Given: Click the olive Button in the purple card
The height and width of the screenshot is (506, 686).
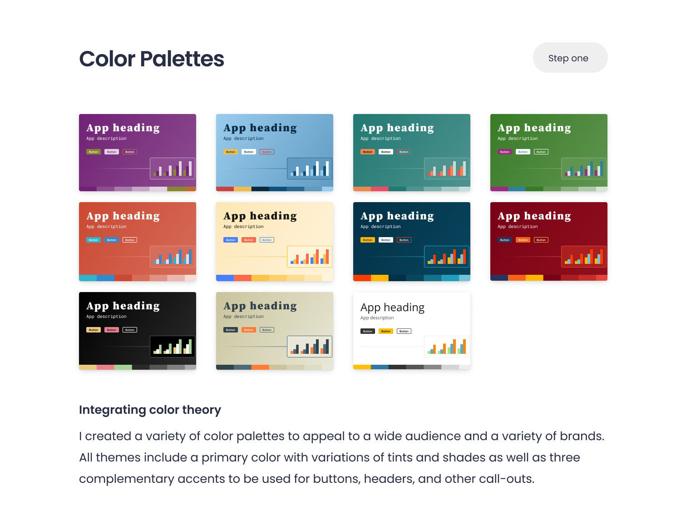Looking at the screenshot, I should 94,152.
